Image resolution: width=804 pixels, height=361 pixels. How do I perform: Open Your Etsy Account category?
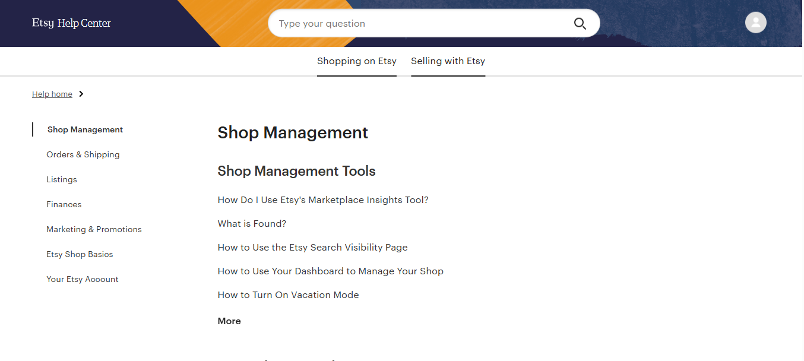(x=83, y=279)
